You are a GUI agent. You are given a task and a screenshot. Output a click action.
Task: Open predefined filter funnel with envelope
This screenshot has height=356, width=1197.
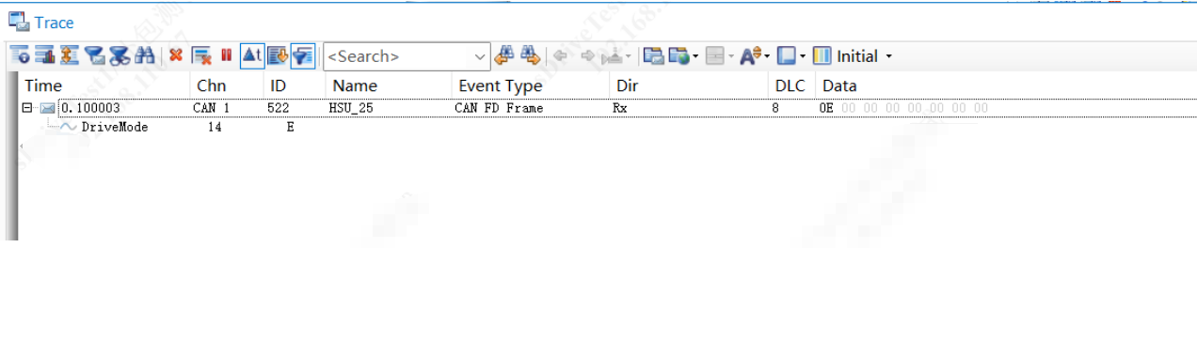[x=94, y=55]
